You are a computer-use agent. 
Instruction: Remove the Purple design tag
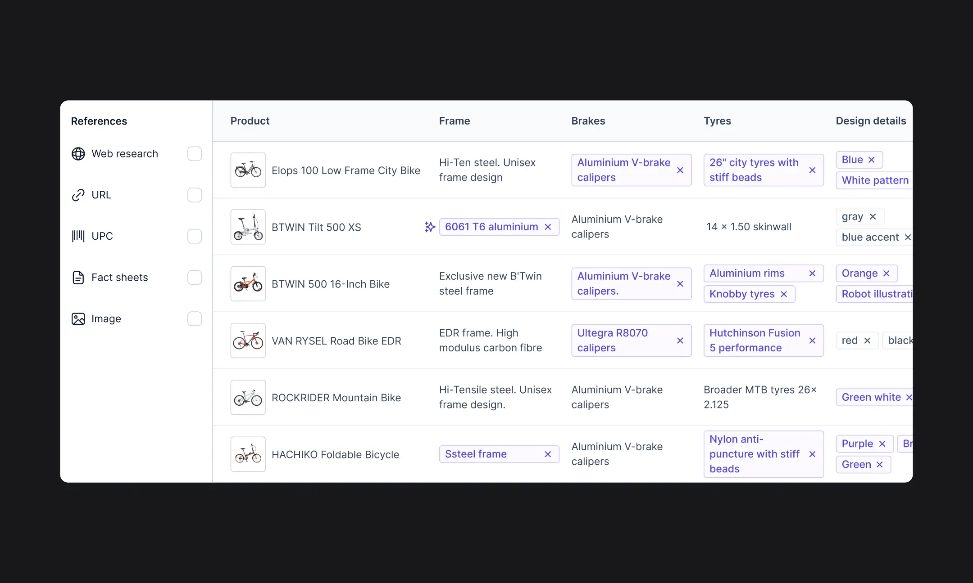pos(882,444)
